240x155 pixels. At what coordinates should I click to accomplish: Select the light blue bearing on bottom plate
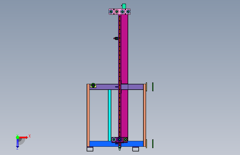click(x=114, y=140)
